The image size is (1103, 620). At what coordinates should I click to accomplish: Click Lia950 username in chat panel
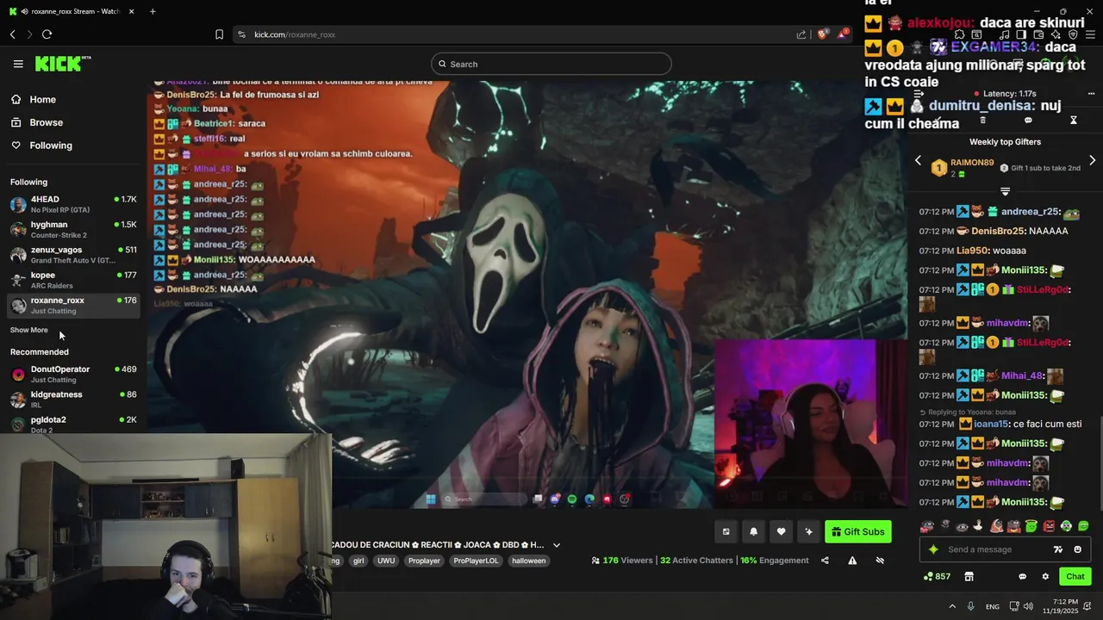point(972,251)
